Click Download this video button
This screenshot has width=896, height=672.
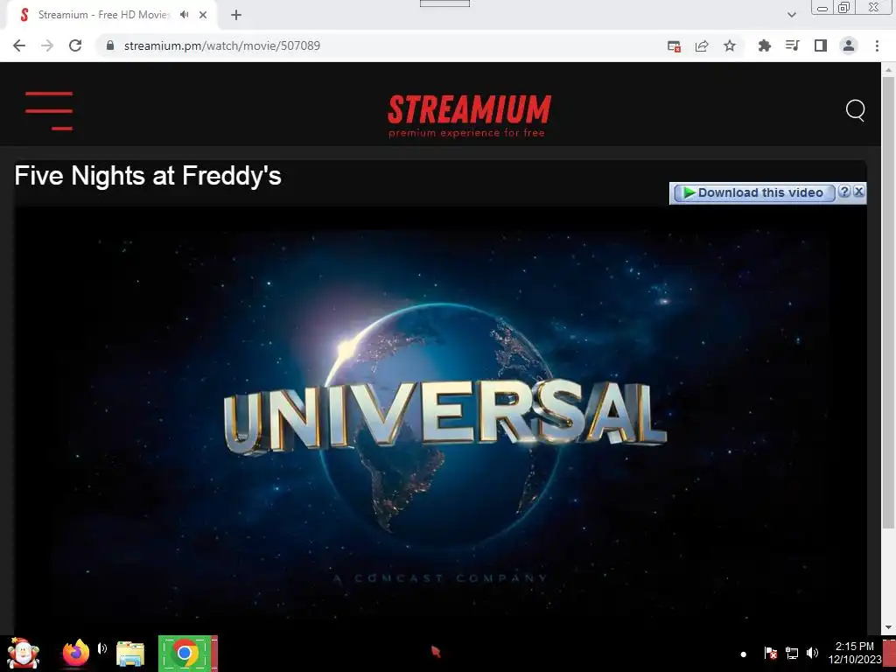(x=753, y=192)
